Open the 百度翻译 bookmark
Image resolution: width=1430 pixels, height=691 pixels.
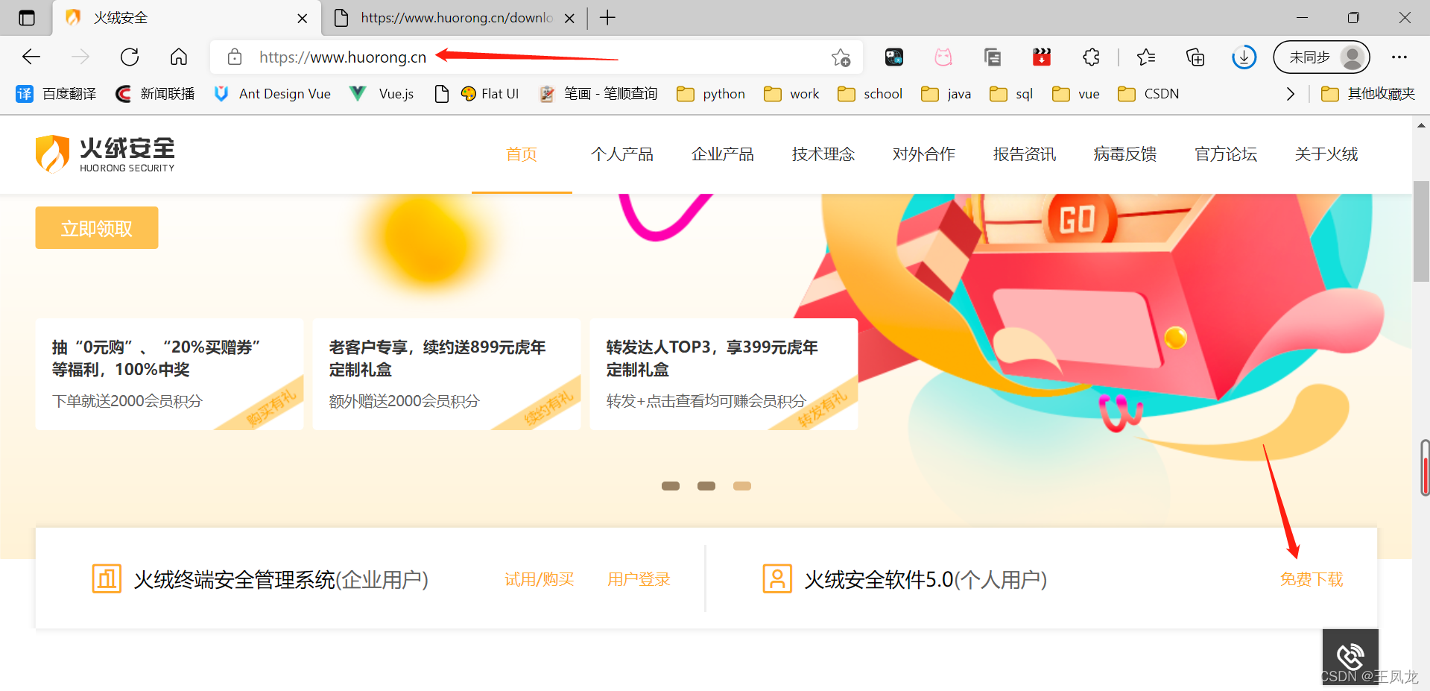pos(56,94)
